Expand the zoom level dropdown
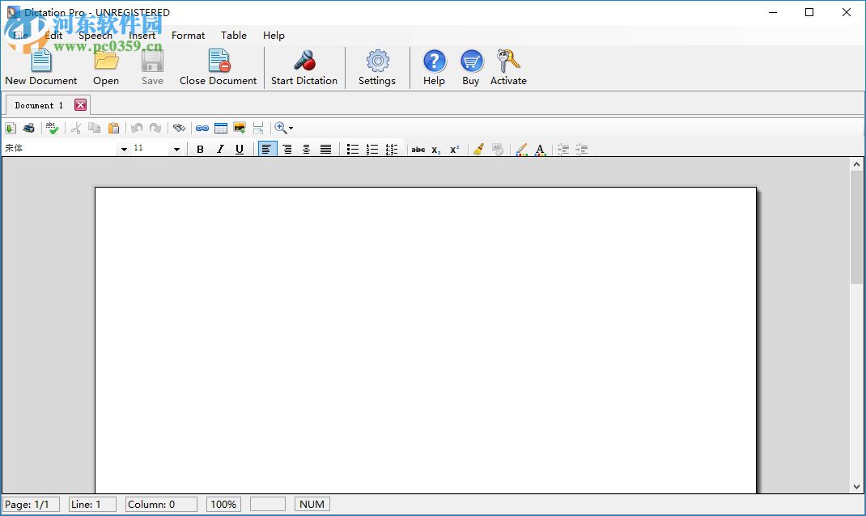 click(291, 127)
